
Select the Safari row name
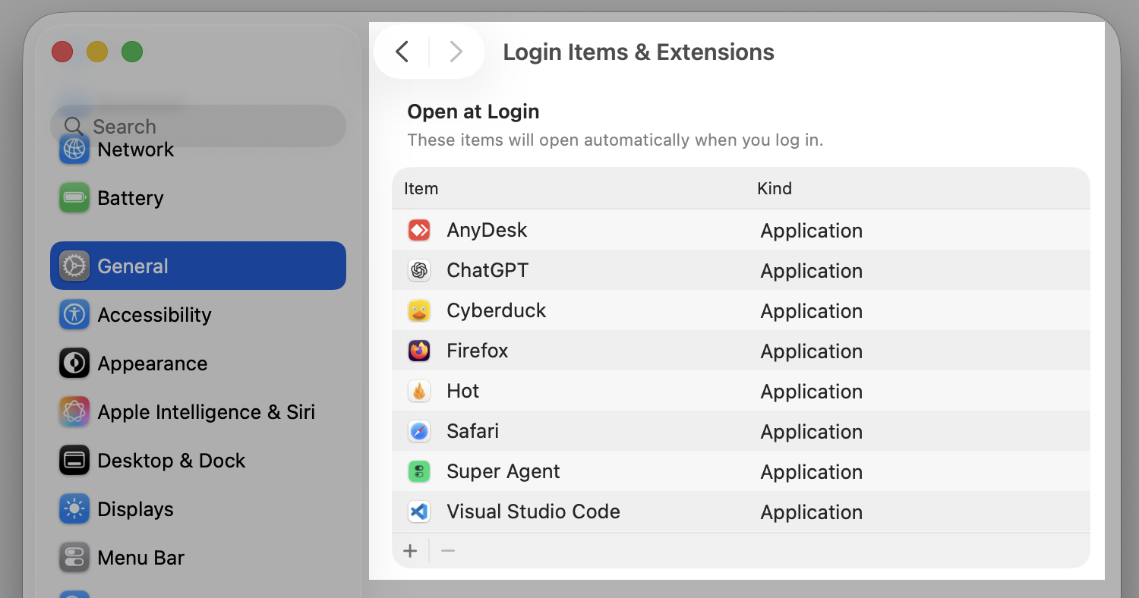click(x=473, y=431)
